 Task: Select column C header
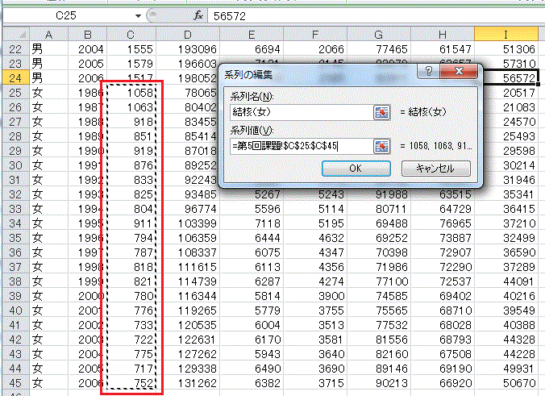pyautogui.click(x=130, y=34)
